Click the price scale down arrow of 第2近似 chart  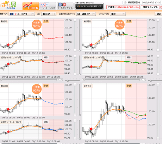coord(75,115)
